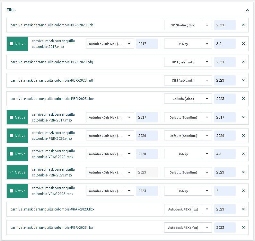
Task: Edit the renderer version field showing 6
Action: 225,191
